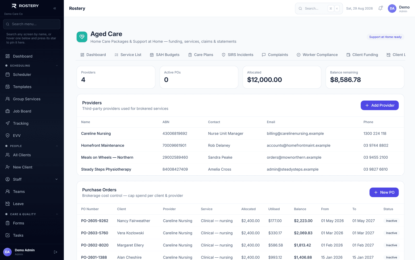
Task: Select the Steady Steps Physiotherapy provider
Action: coord(240,169)
